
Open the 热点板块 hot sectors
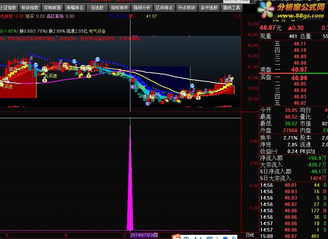click(187, 8)
